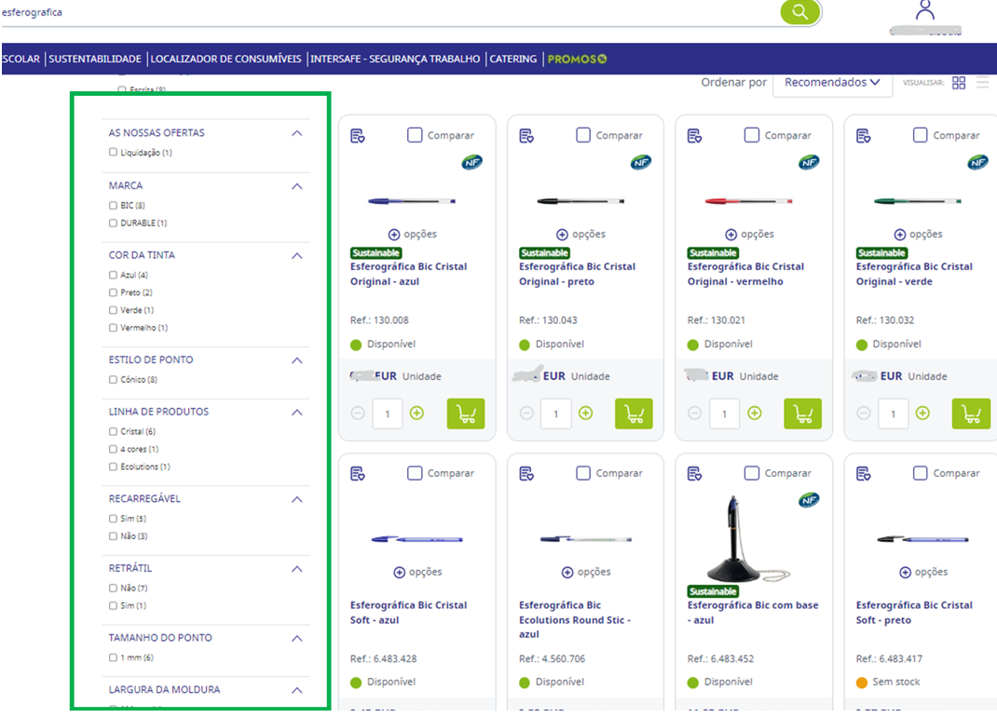The width and height of the screenshot is (997, 718).
Task: Open Esferográfica Bic Ecolutions Round Stic product
Action: [x=575, y=619]
